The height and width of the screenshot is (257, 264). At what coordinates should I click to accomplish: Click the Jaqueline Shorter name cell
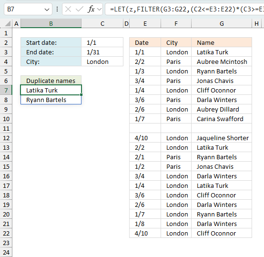222,138
